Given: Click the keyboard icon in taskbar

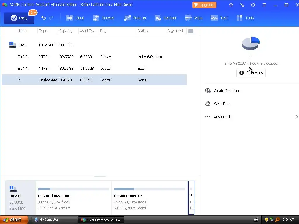Looking at the screenshot, I should tap(256, 220).
